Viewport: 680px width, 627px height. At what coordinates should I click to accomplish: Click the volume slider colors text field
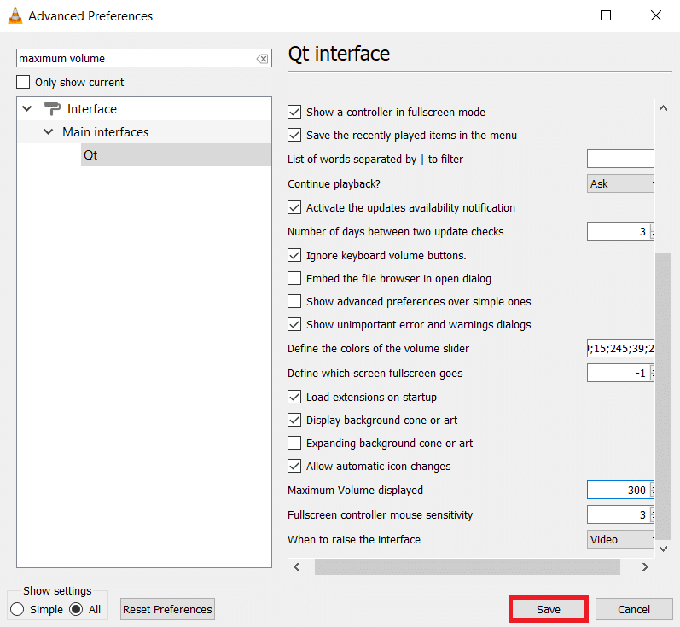(x=620, y=348)
